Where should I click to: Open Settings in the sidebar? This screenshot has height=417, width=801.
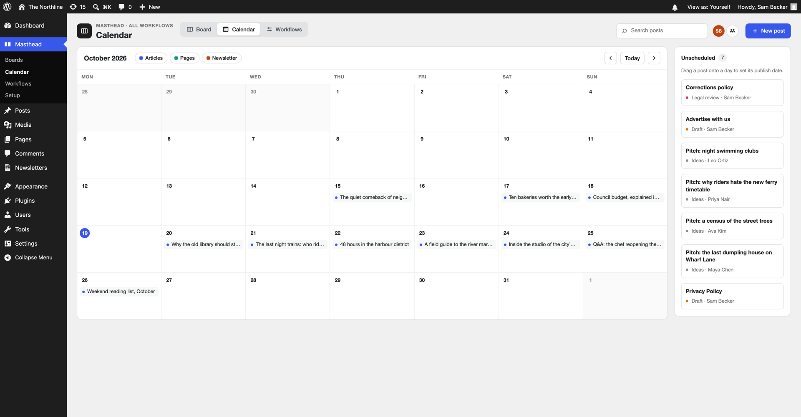pos(33,244)
